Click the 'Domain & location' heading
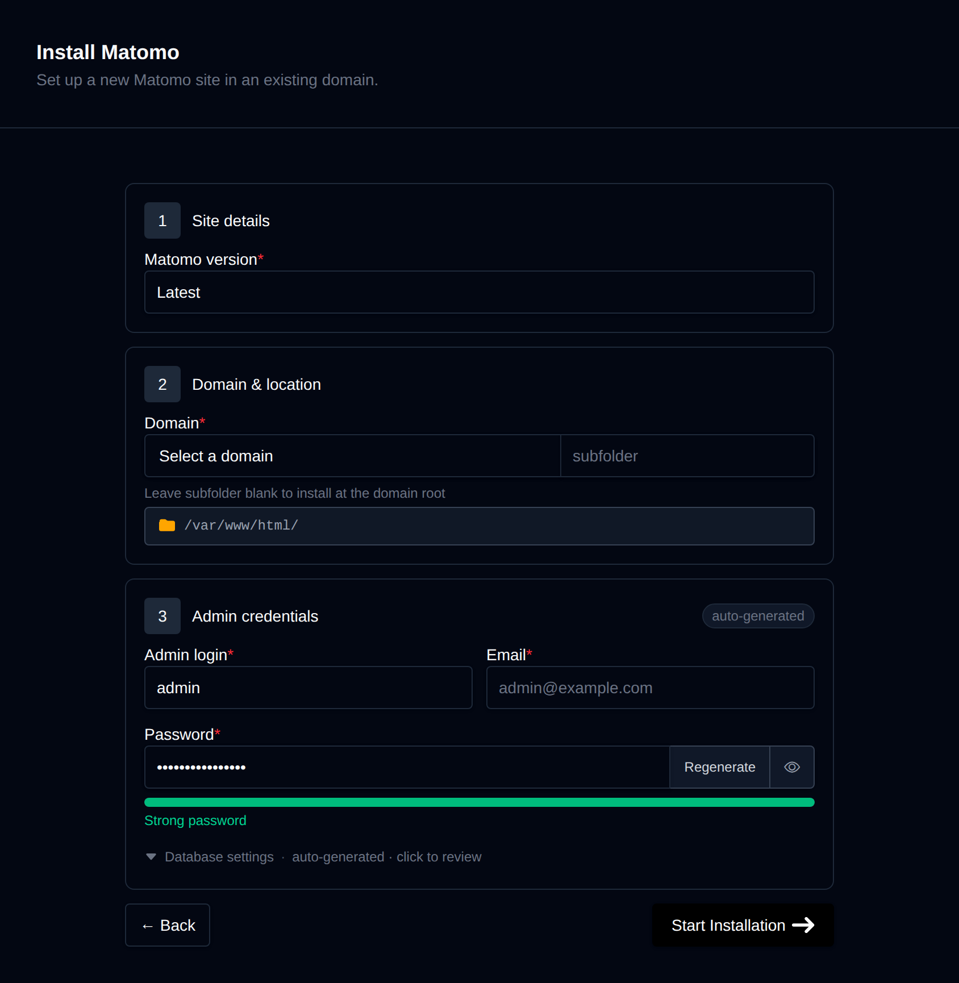 (x=256, y=384)
